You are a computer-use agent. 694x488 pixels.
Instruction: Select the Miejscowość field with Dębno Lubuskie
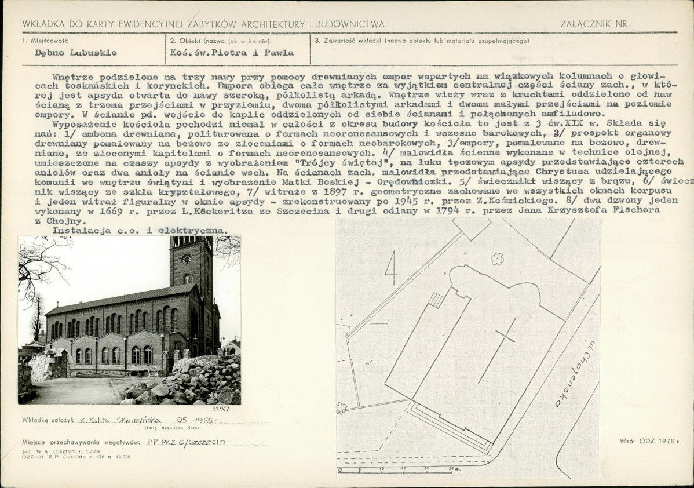point(76,52)
